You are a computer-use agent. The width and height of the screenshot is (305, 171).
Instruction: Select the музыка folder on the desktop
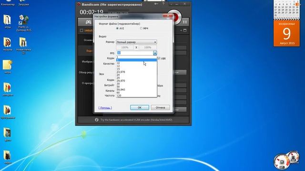pyautogui.click(x=8, y=44)
